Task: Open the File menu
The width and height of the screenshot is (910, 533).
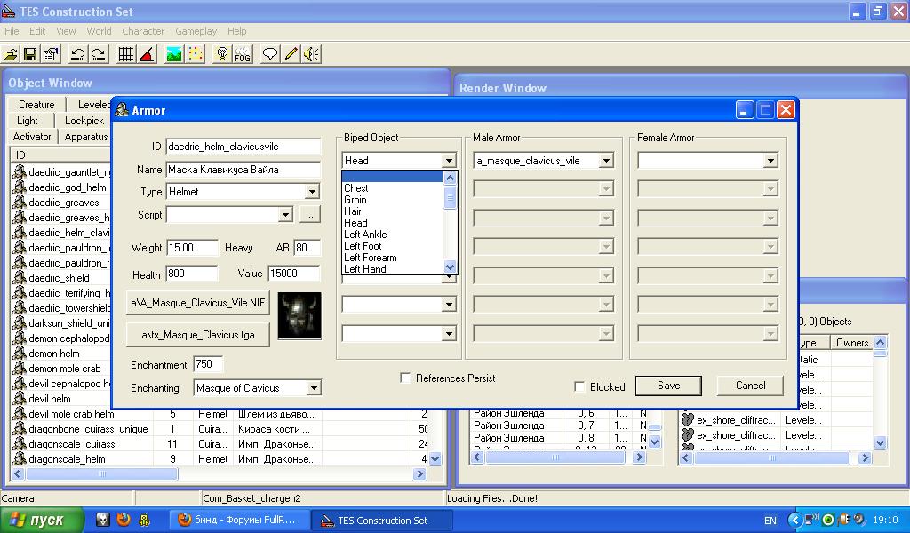Action: point(12,31)
